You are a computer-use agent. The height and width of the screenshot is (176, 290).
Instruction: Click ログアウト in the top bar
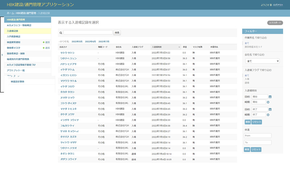pos(278,5)
